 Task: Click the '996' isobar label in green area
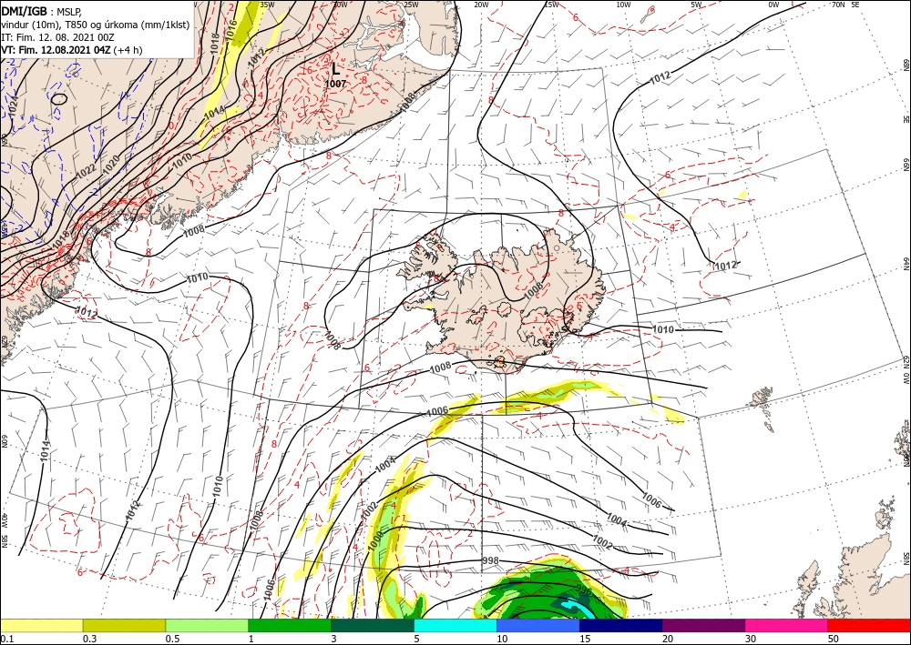[583, 590]
